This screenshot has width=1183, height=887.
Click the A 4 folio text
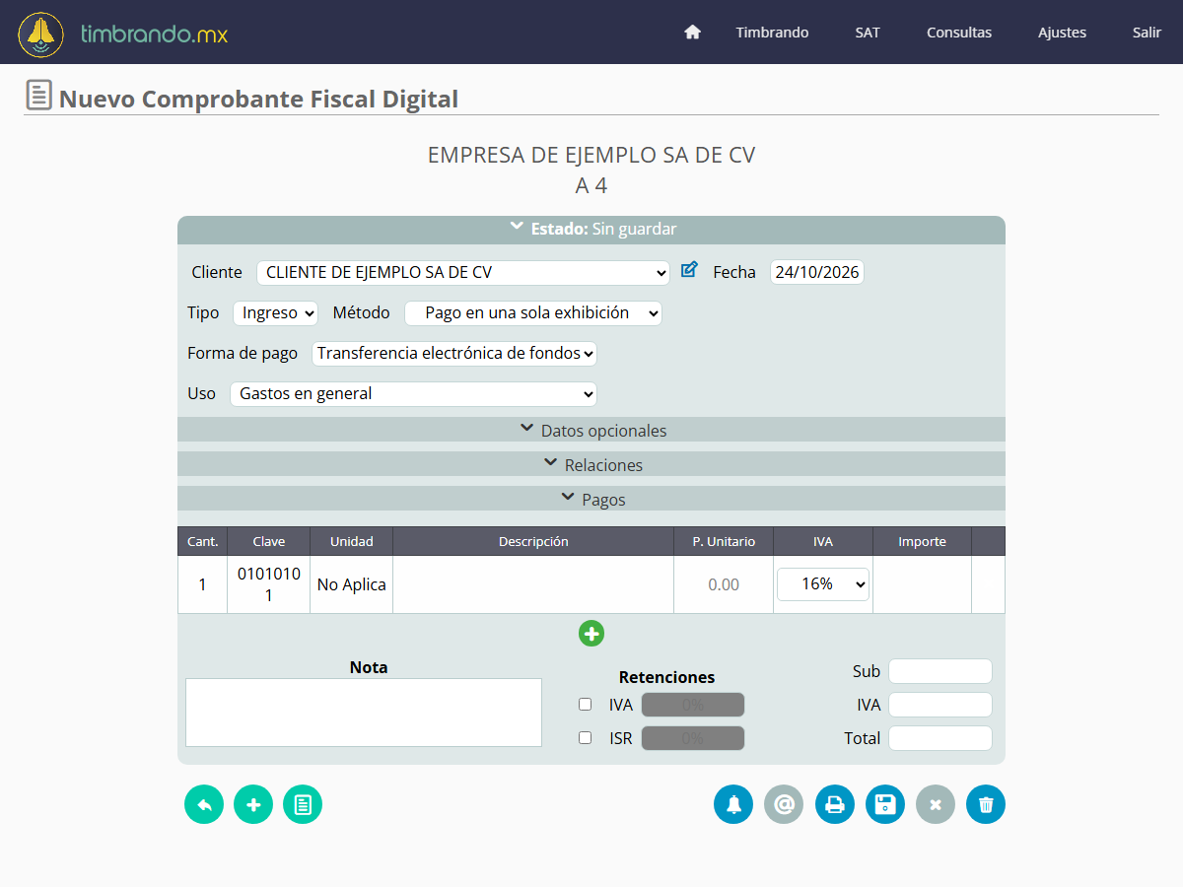click(591, 185)
